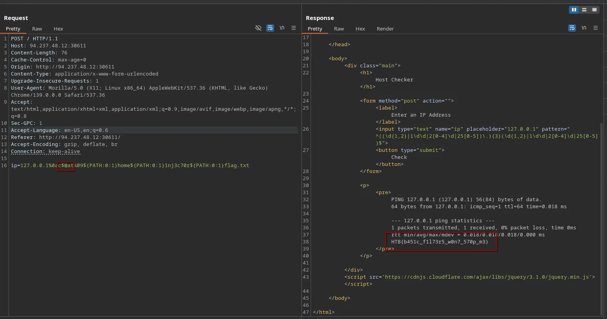Image resolution: width=607 pixels, height=319 pixels.
Task: Toggle word wrap in the Response panel
Action: [x=572, y=28]
